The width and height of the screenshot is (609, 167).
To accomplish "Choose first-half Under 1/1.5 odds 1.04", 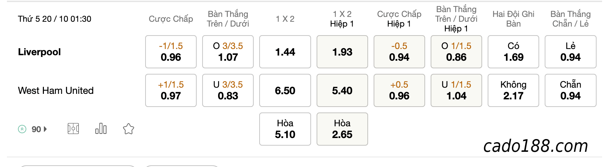I will [x=456, y=90].
